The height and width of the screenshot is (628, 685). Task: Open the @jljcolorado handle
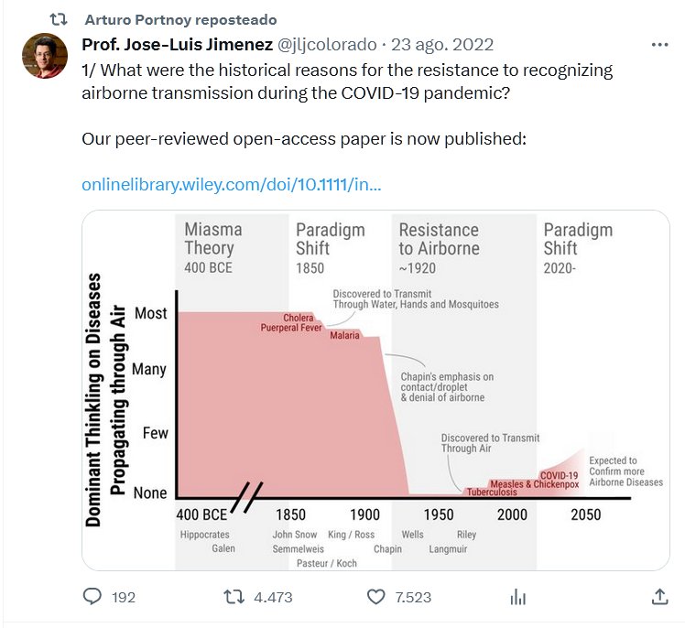coord(326,44)
